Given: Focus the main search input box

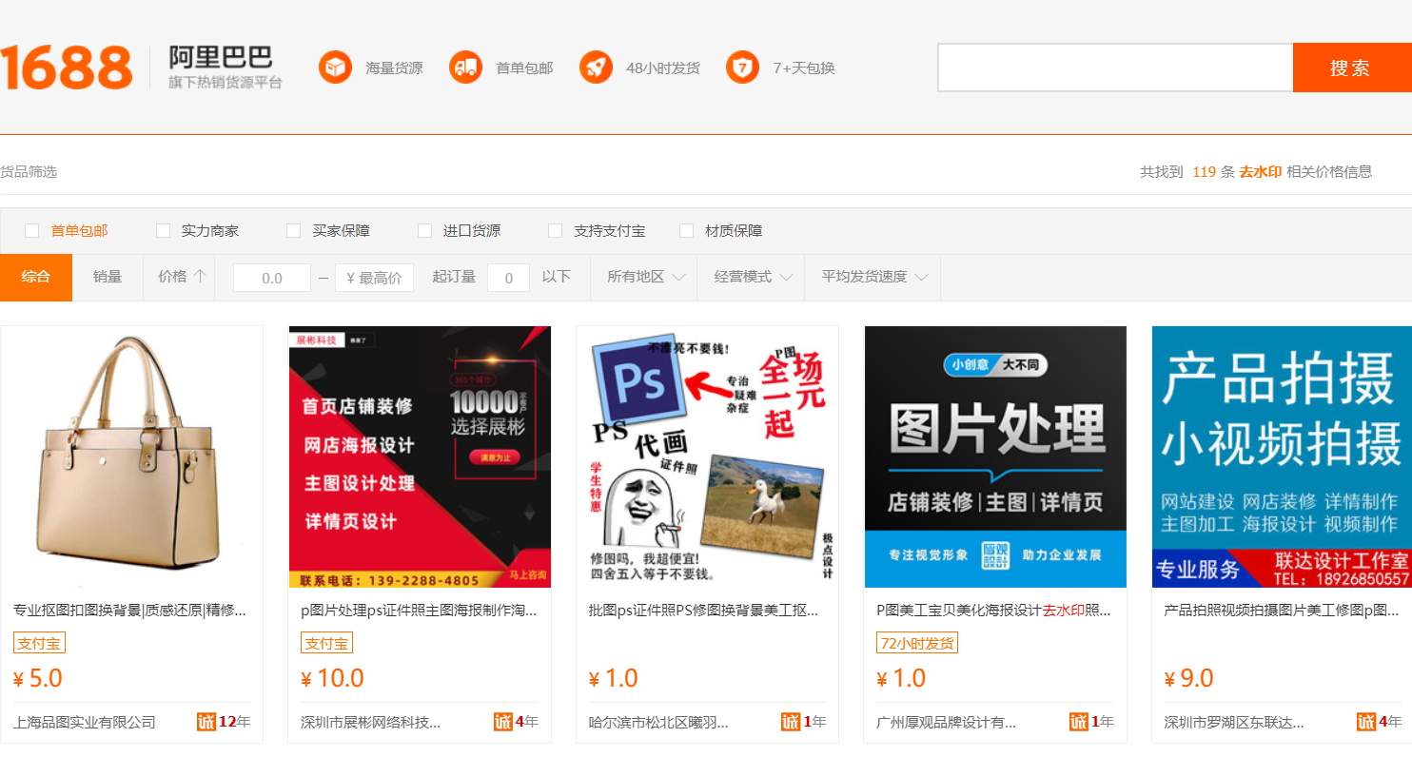Looking at the screenshot, I should click(1115, 68).
